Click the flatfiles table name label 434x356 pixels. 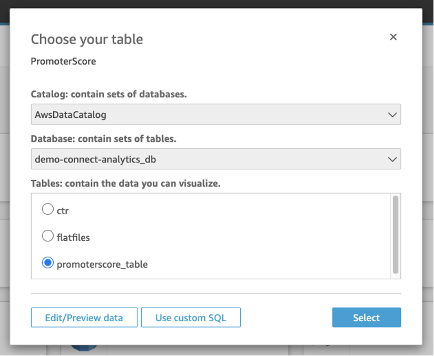point(73,238)
